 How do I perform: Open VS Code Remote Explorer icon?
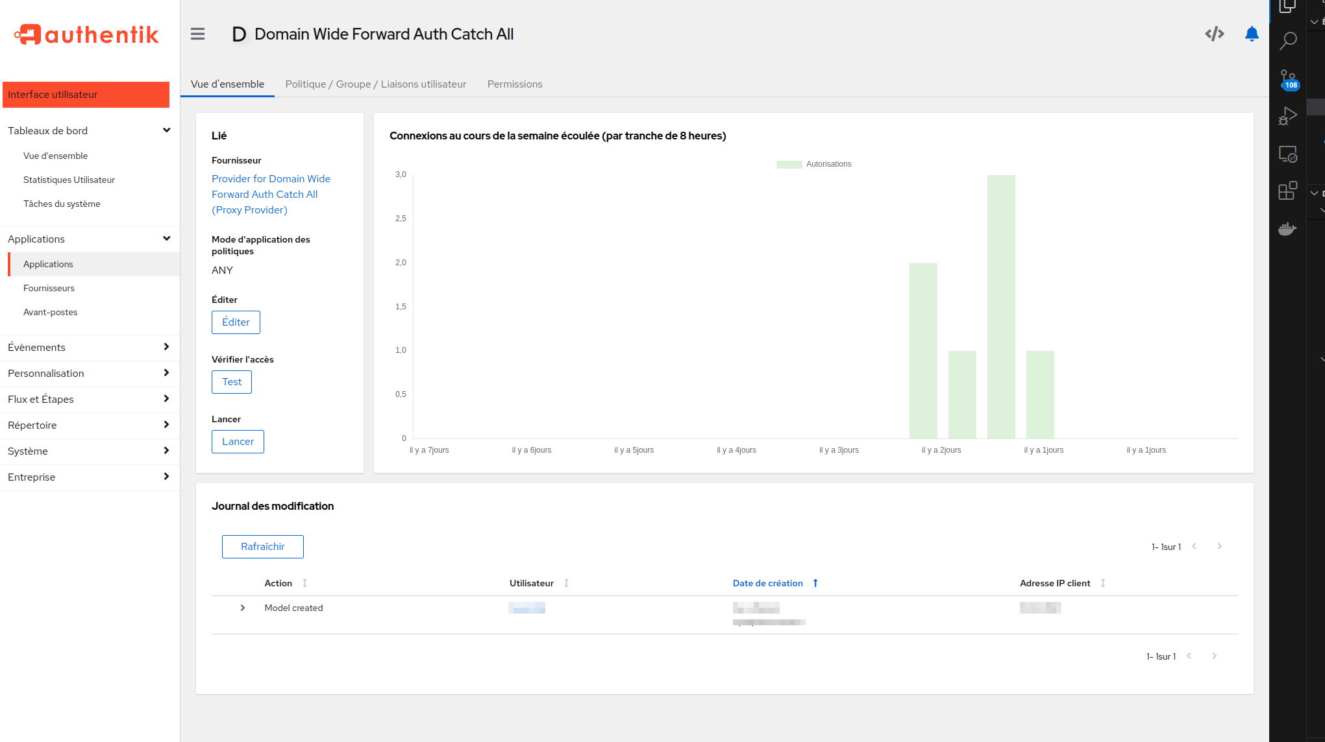coord(1287,154)
